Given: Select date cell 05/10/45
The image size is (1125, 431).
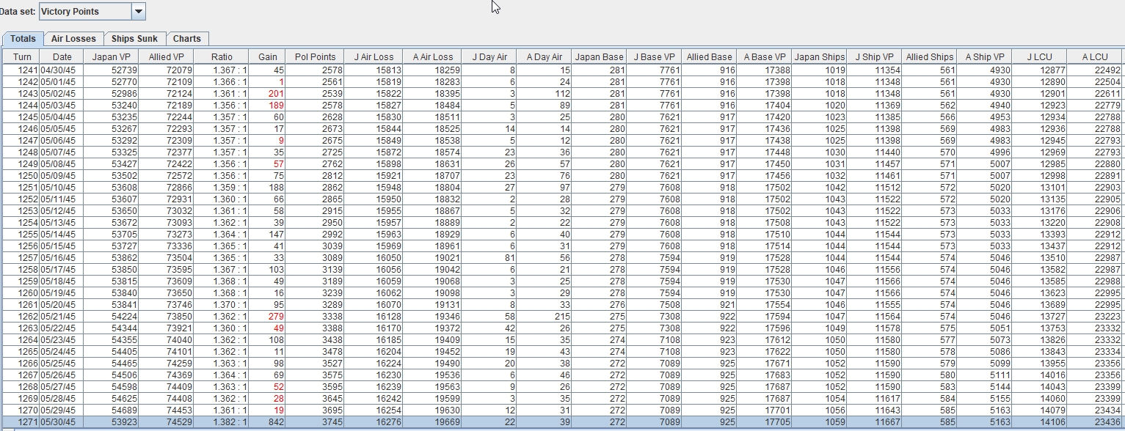Looking at the screenshot, I should coord(62,187).
